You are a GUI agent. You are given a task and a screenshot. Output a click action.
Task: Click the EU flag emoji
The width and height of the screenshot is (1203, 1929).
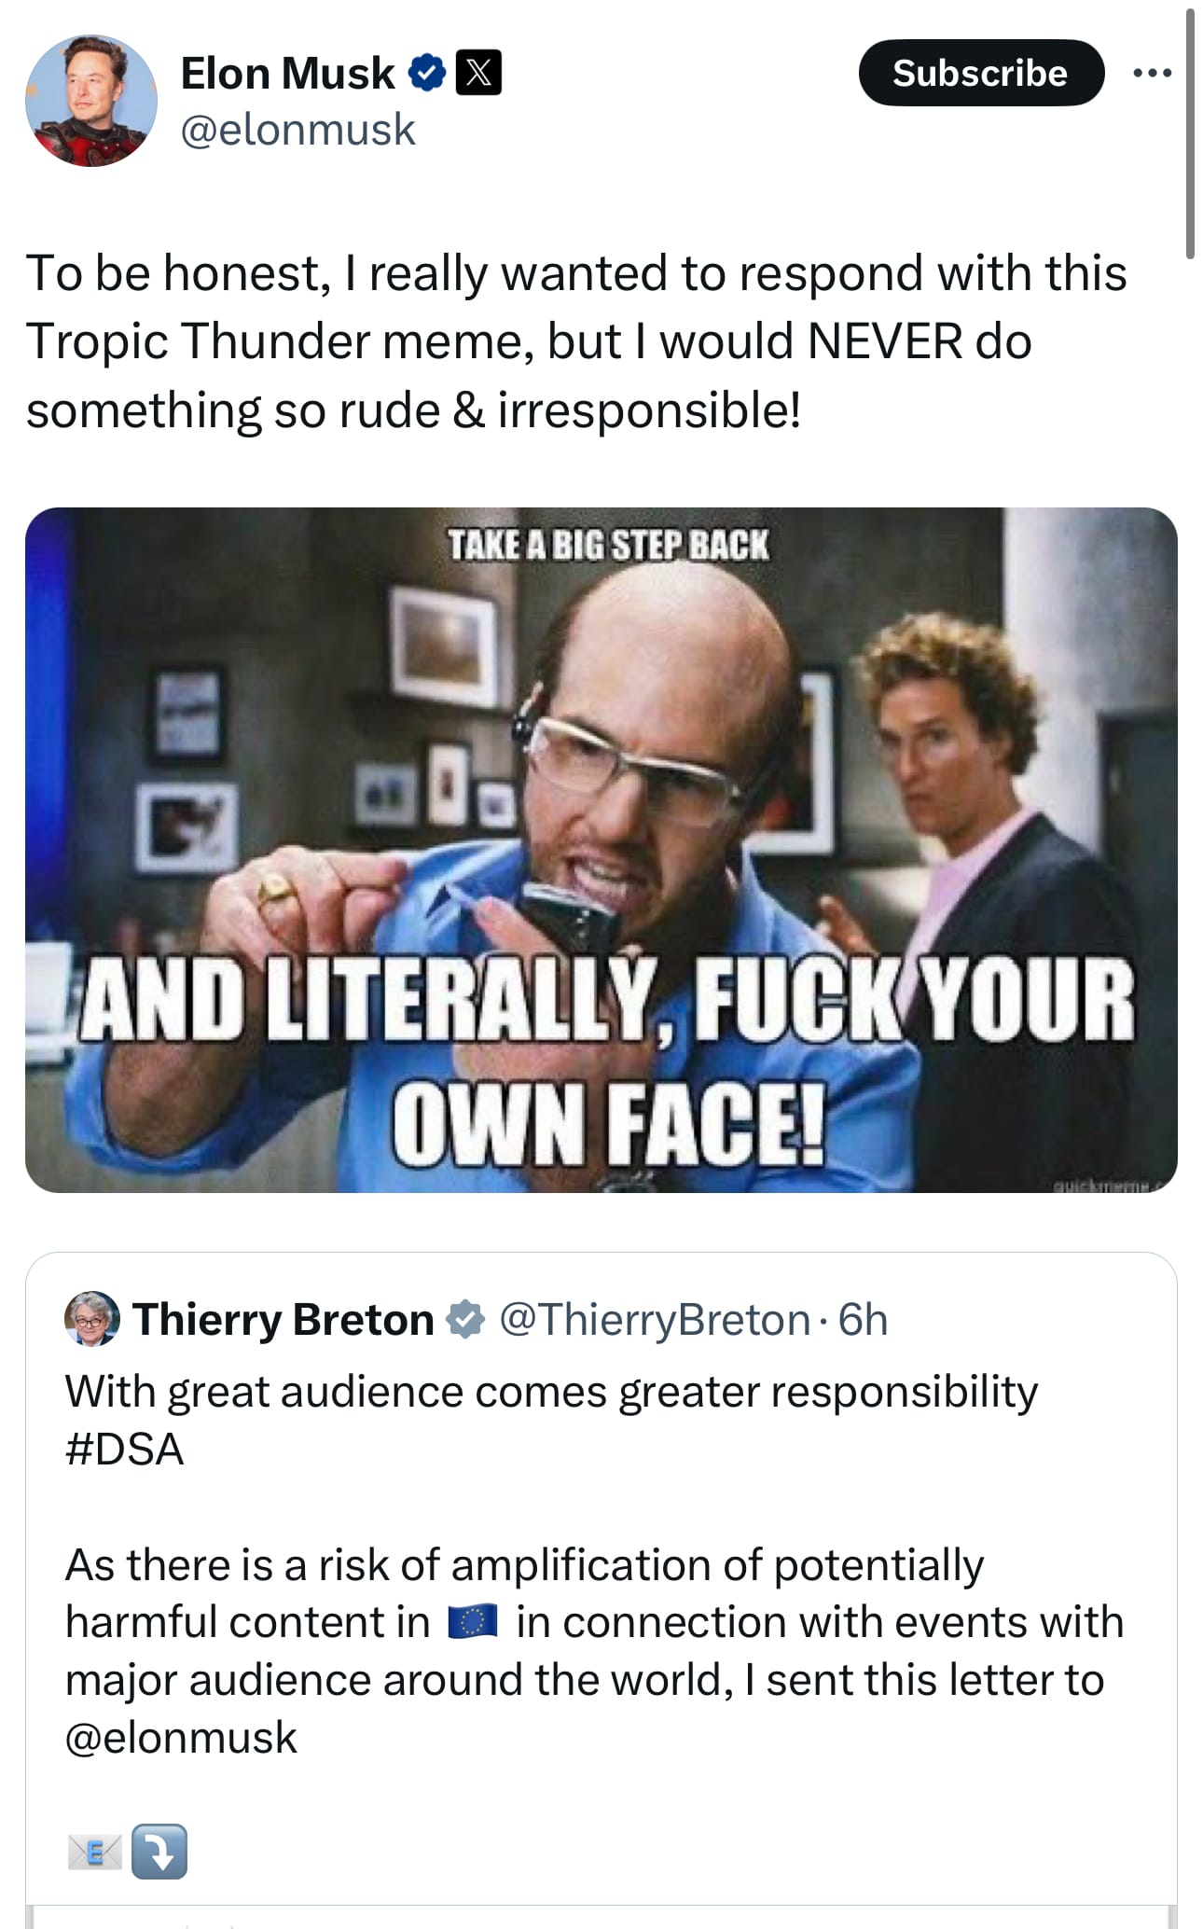tap(473, 1622)
